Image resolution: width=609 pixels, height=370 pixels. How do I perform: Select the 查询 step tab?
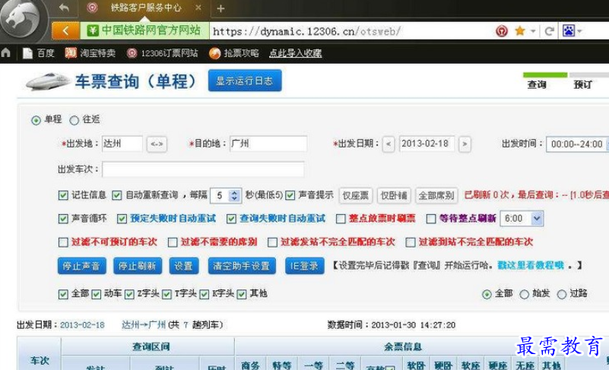pos(537,84)
